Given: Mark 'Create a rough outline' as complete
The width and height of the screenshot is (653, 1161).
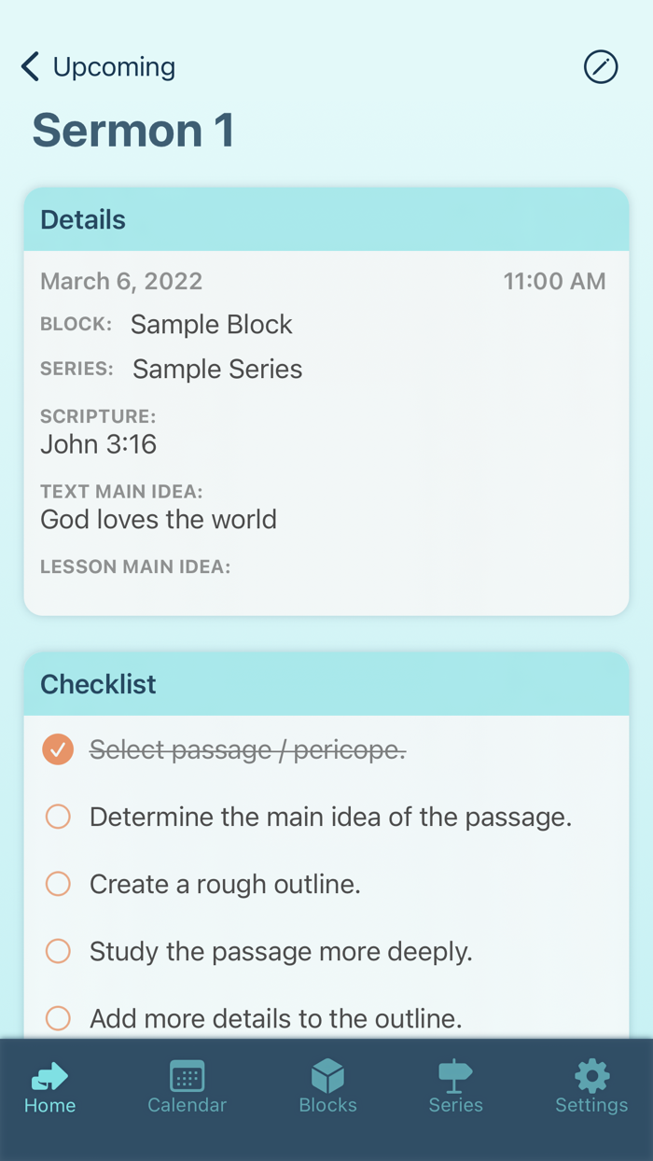Looking at the screenshot, I should pos(57,884).
